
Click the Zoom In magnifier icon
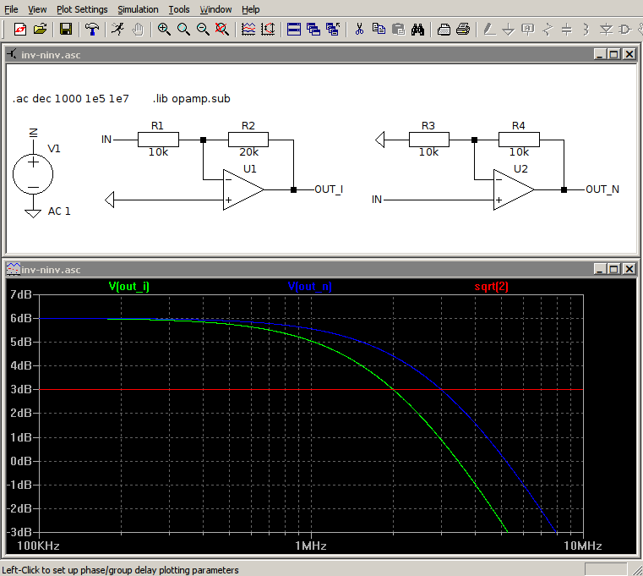point(164,29)
